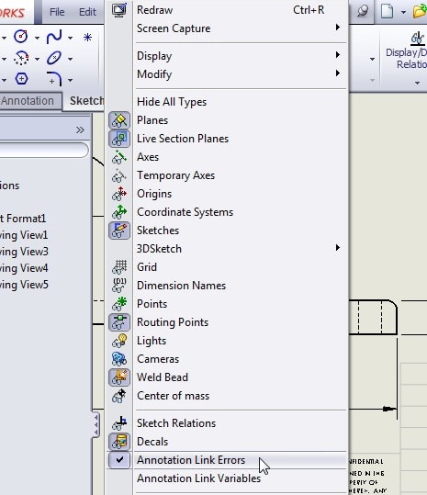Click the New document icon
Screen dimensions: 427x495
(387, 12)
